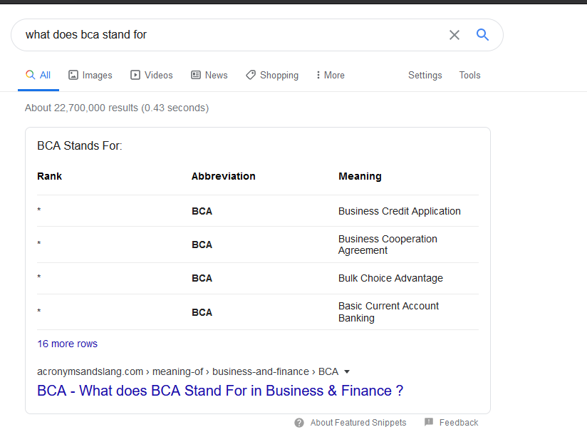The height and width of the screenshot is (442, 587).
Task: Click the Shopping tag icon
Action: tap(251, 75)
